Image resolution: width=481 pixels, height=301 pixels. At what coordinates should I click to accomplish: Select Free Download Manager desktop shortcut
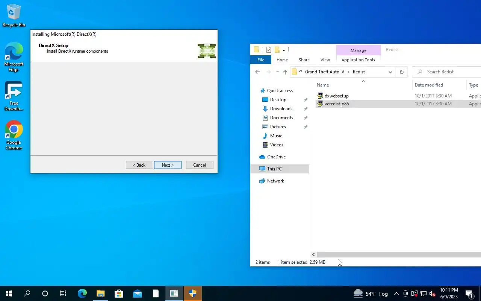14,96
